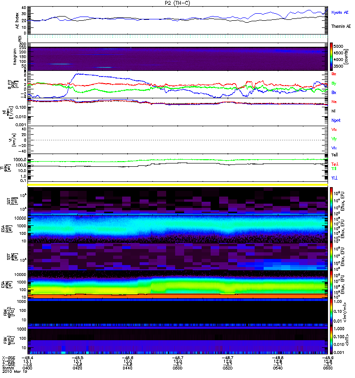Viewport: 355px width, 378px height.
Task: Click the blue Bx legend label
Action: coord(334,92)
